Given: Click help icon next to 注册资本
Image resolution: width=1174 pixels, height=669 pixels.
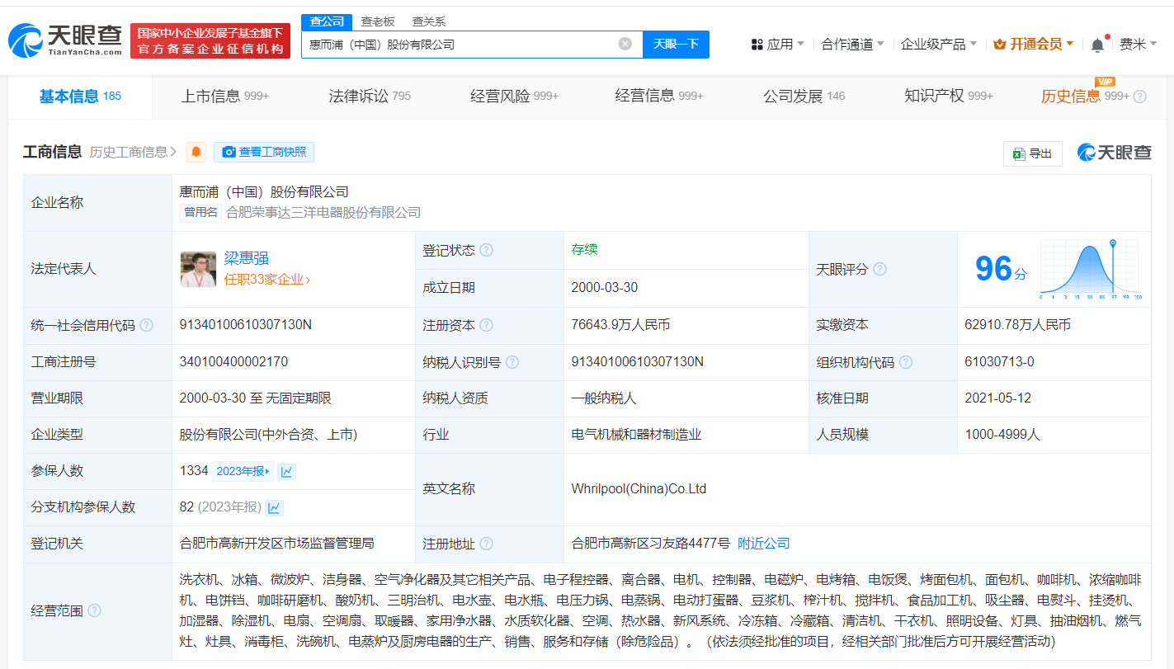Looking at the screenshot, I should [x=487, y=325].
